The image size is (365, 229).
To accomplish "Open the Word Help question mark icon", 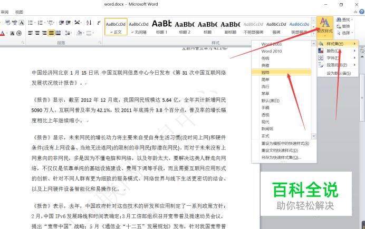I will pyautogui.click(x=362, y=12).
